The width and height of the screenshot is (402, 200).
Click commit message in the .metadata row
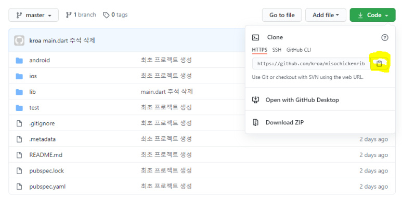(x=166, y=139)
